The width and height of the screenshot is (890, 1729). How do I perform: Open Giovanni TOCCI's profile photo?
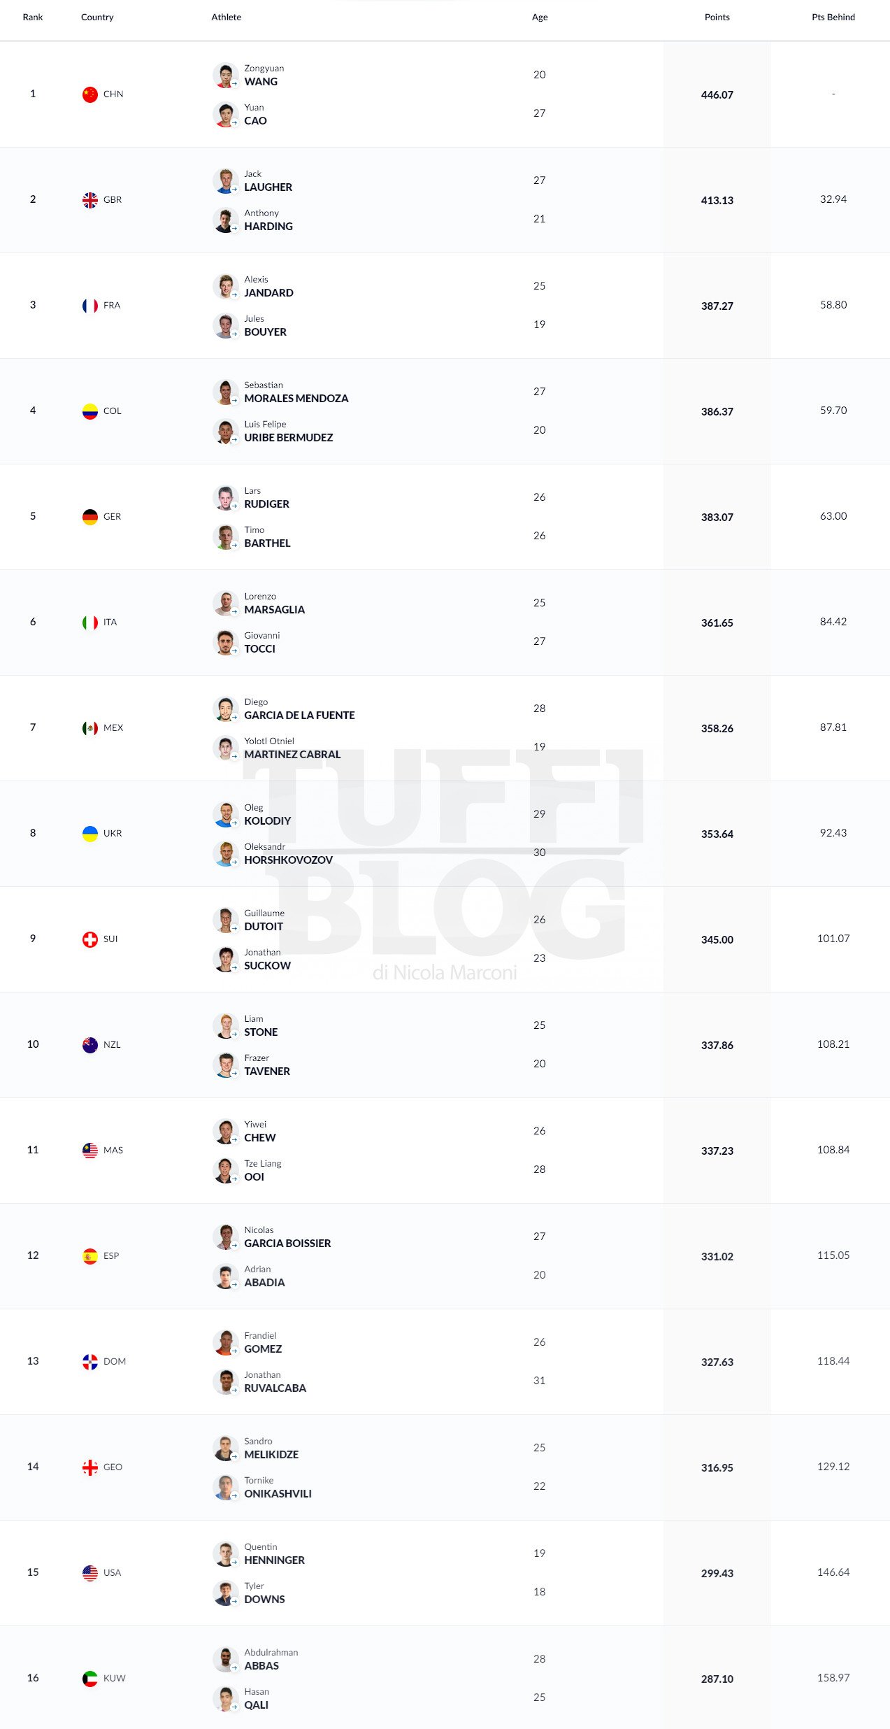[x=225, y=643]
